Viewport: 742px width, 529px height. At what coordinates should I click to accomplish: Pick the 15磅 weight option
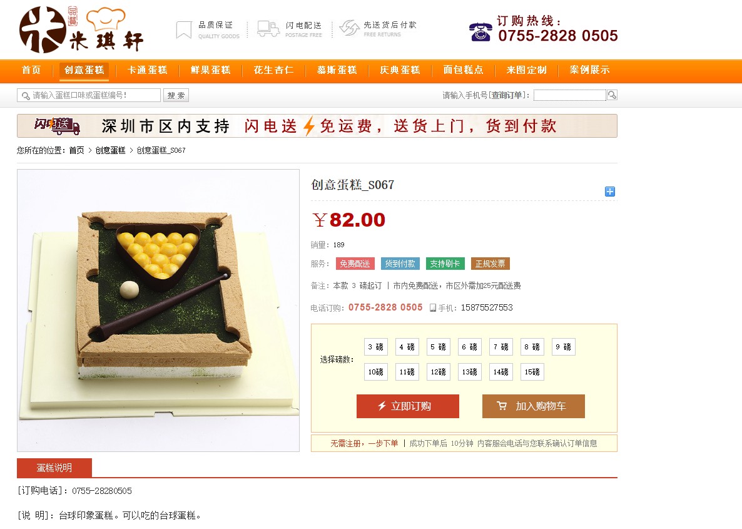(x=532, y=372)
